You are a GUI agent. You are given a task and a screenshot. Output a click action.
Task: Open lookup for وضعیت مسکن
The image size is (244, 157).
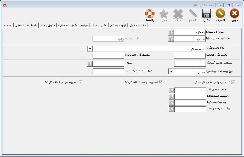[171, 103]
